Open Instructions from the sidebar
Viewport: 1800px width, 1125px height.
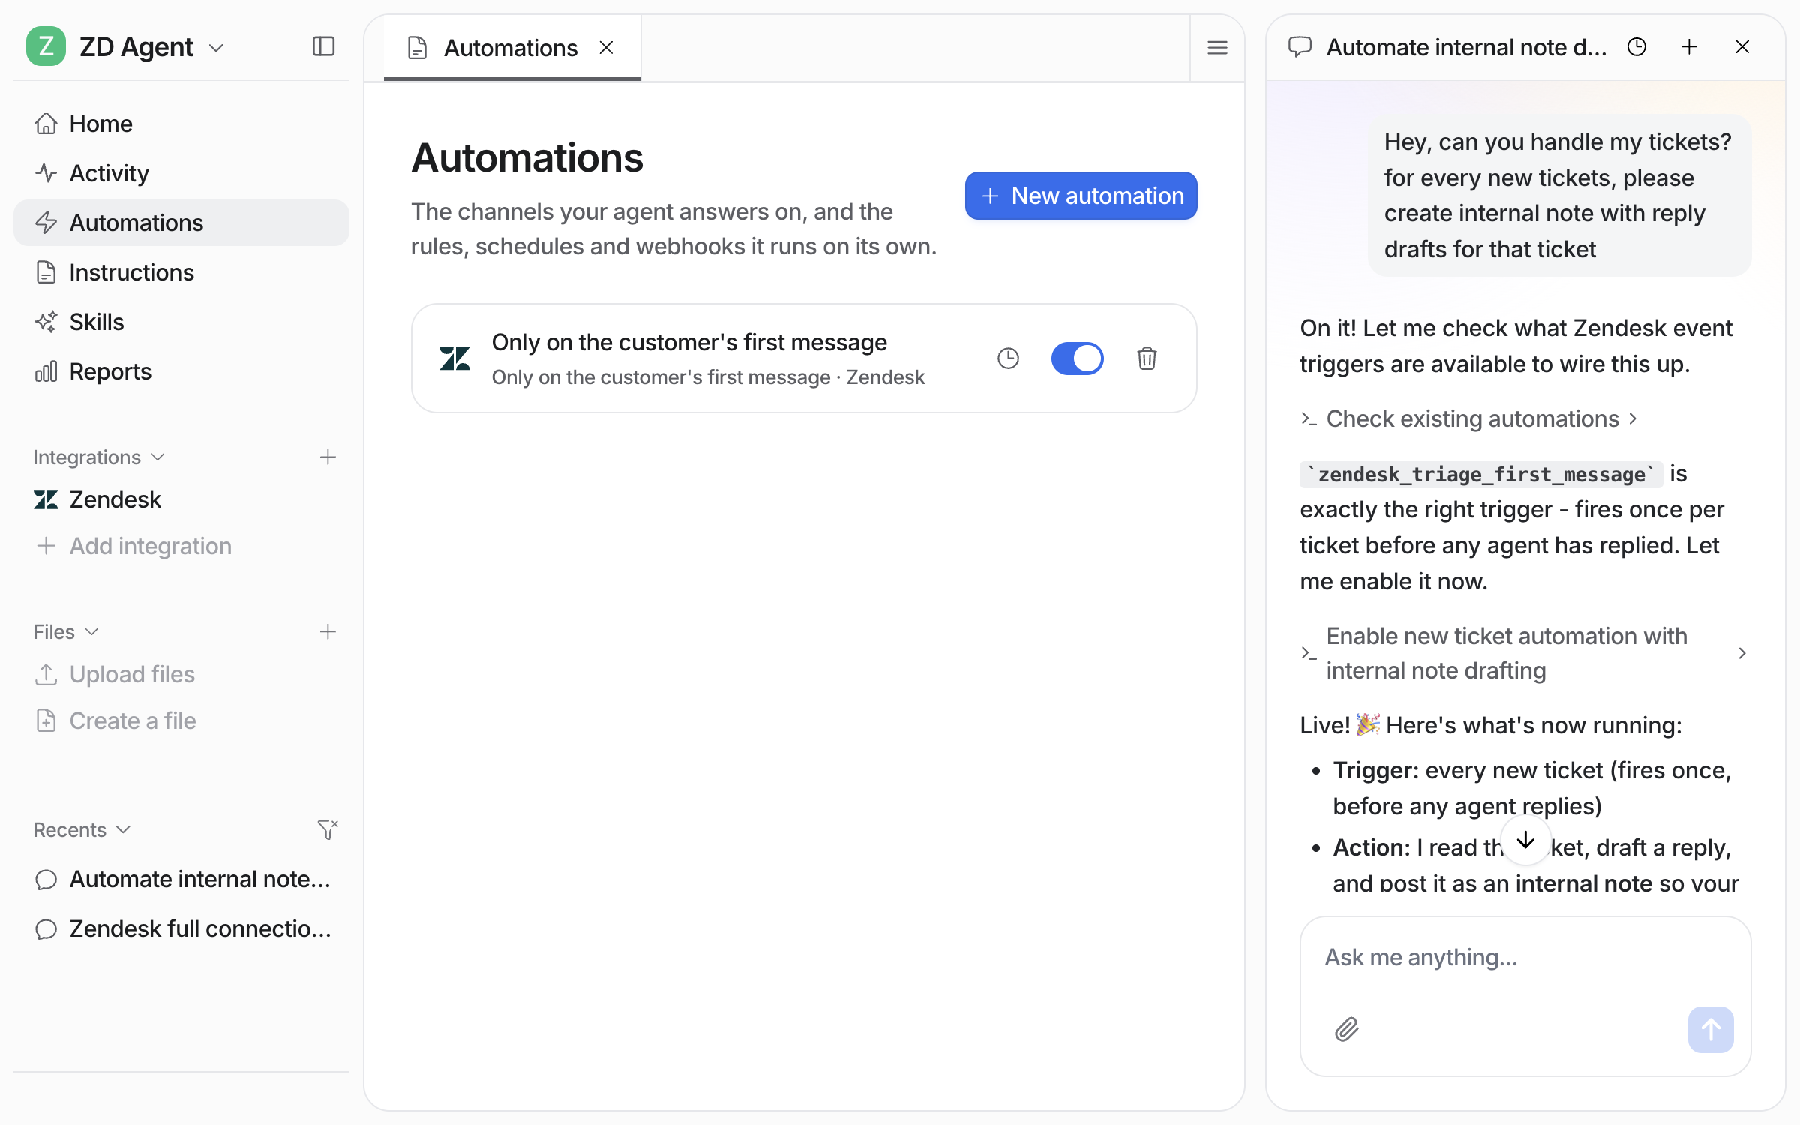coord(181,272)
